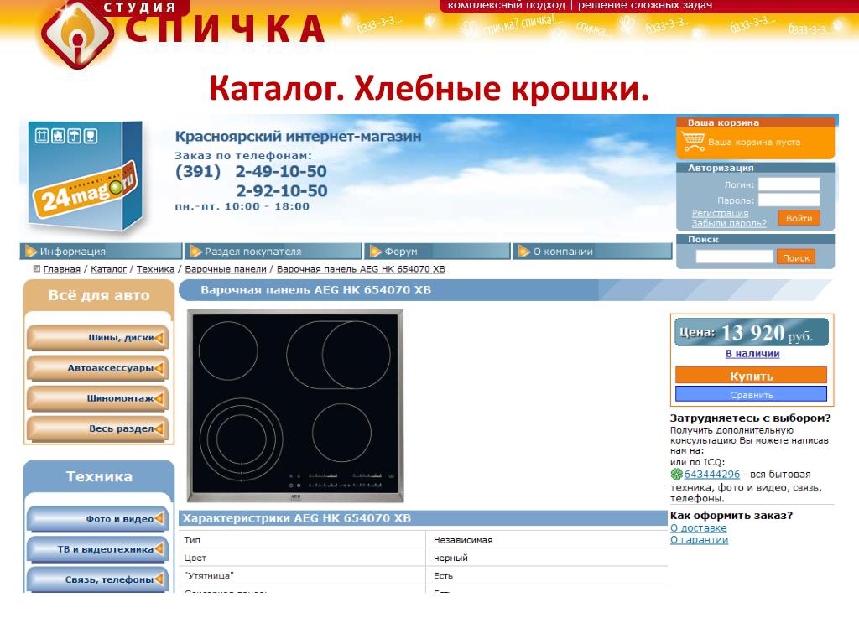Click the price 13 920 руб.
Viewport: 859px width, 644px height.
766,333
